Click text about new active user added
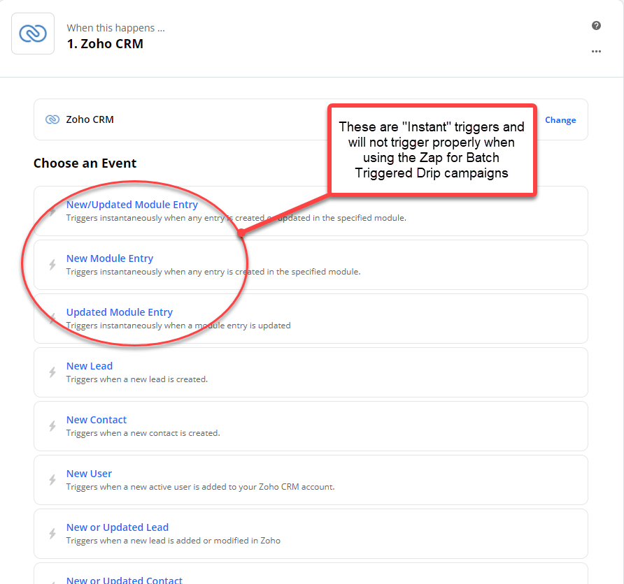 pyautogui.click(x=200, y=487)
